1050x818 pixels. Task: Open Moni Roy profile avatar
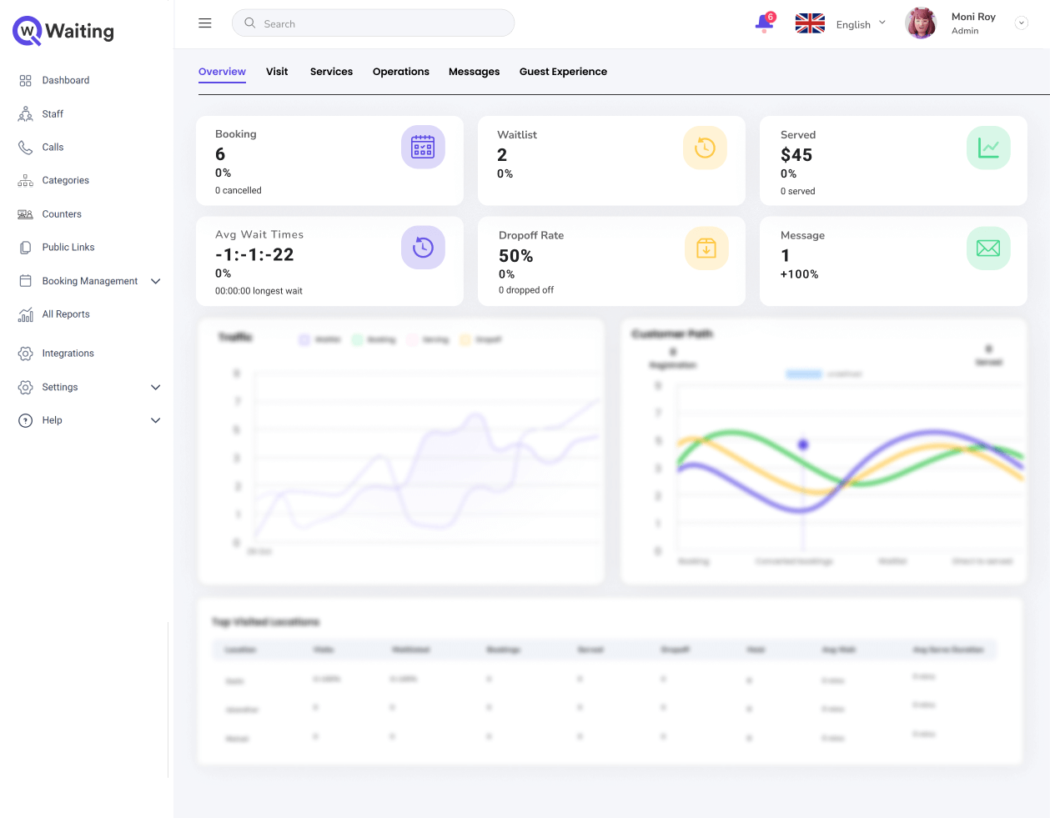[x=921, y=23]
